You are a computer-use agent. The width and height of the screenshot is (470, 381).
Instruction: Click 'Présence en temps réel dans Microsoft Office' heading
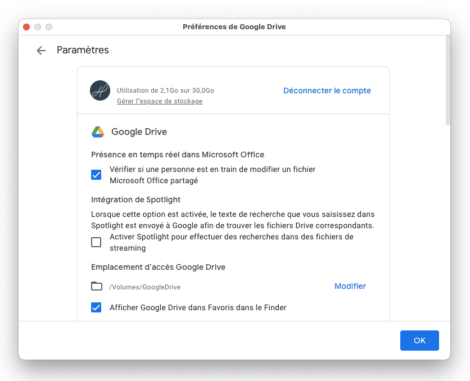(178, 155)
